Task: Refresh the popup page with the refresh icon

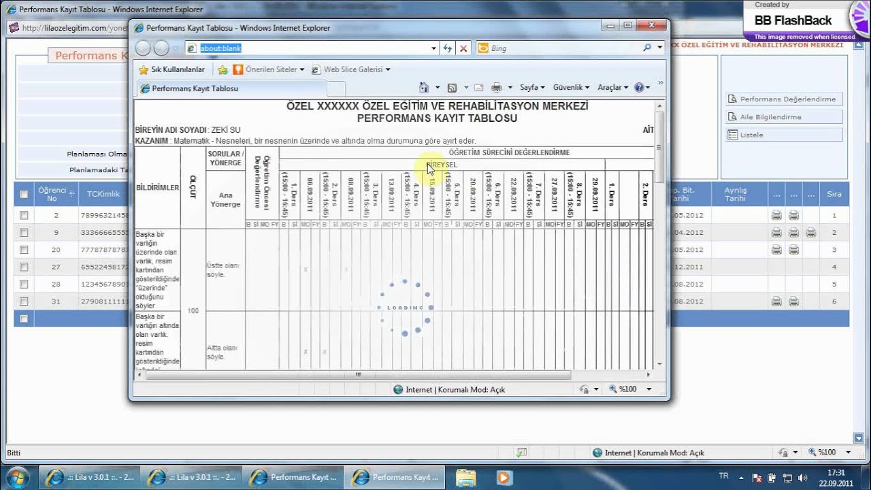Action: point(448,48)
